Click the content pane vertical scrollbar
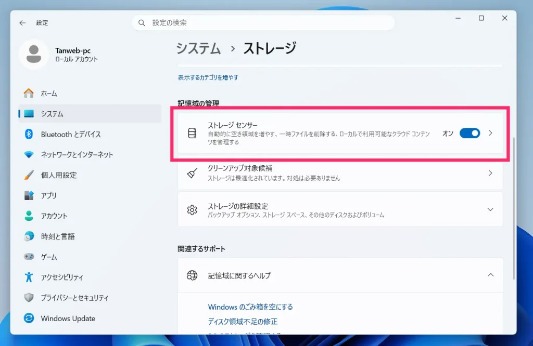This screenshot has height=346, width=533. click(514, 208)
